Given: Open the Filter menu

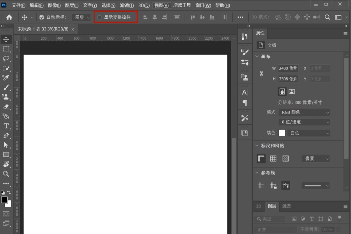Looking at the screenshot, I should (127, 5).
